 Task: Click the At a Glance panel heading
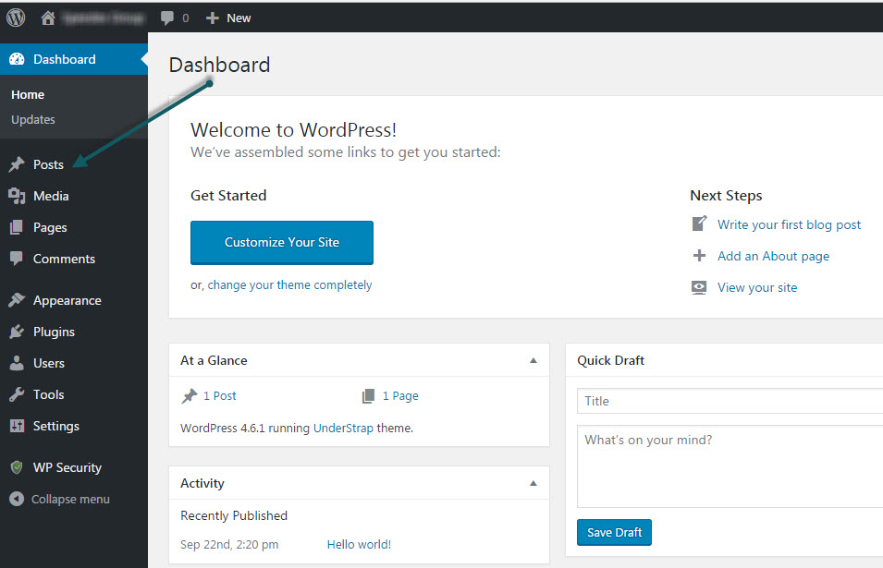coord(214,360)
